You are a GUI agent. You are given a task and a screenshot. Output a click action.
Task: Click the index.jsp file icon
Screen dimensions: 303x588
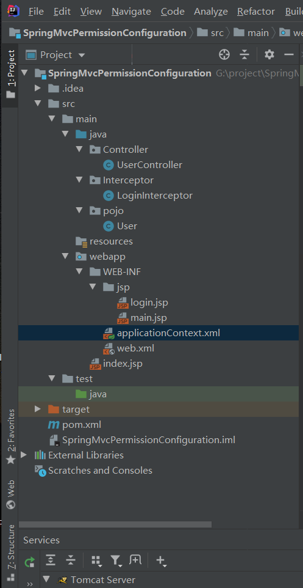pyautogui.click(x=95, y=364)
